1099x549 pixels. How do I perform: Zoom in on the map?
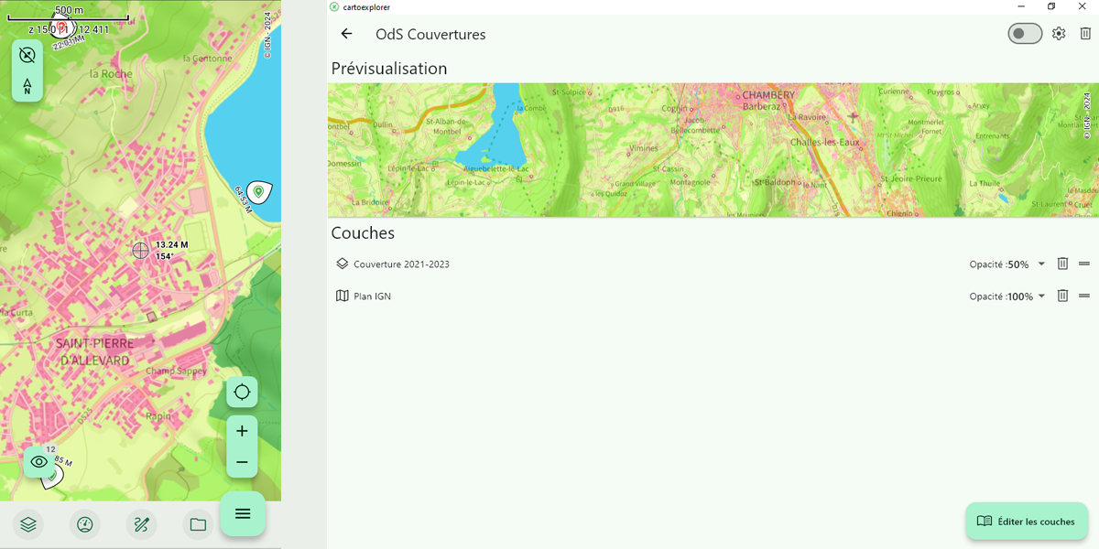pos(242,431)
